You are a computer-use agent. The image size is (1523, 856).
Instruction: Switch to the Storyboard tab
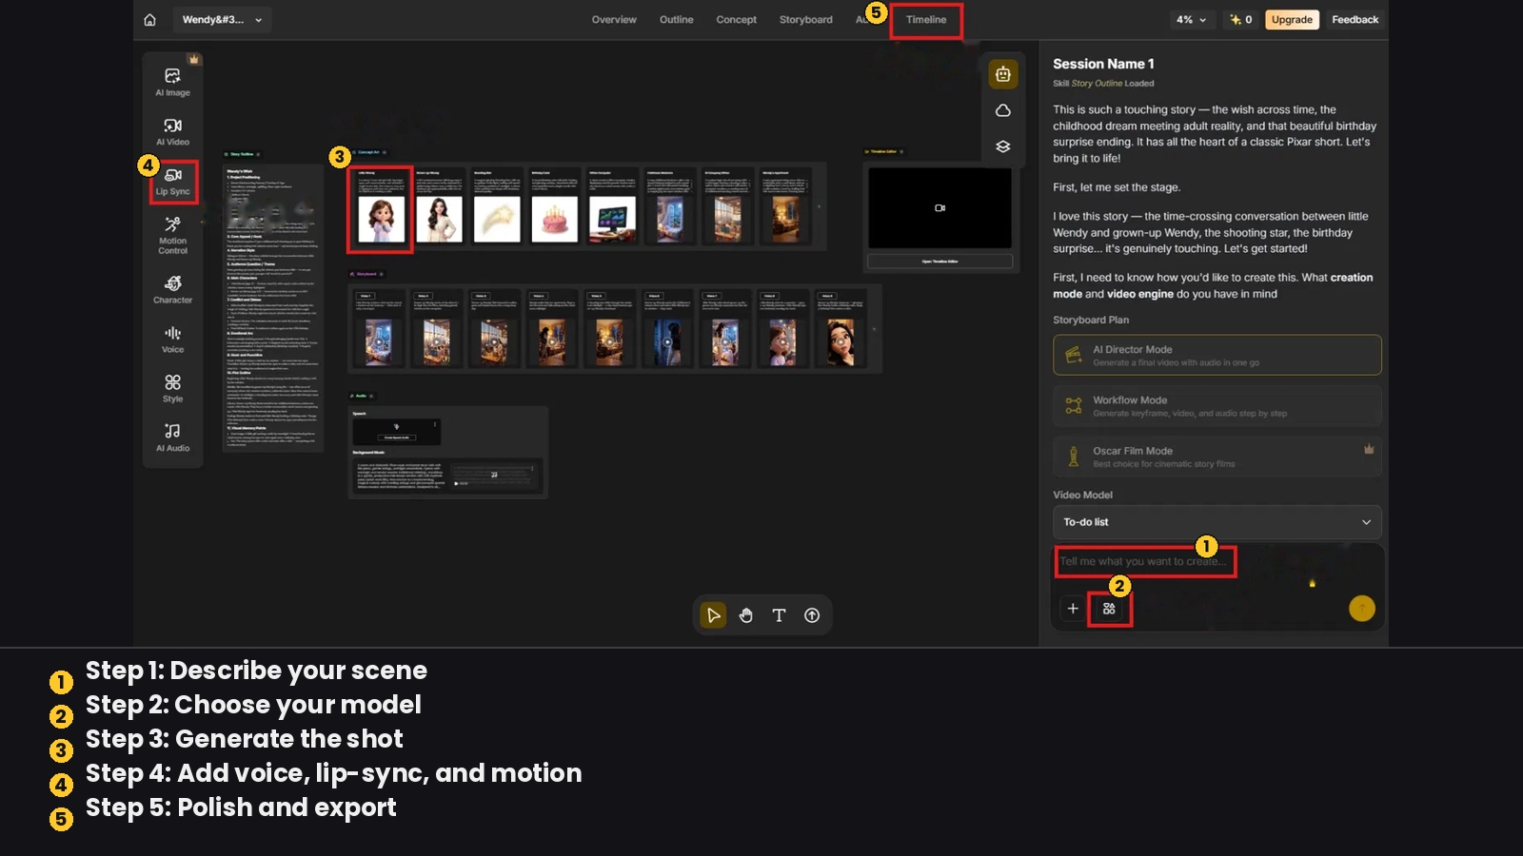pos(806,20)
